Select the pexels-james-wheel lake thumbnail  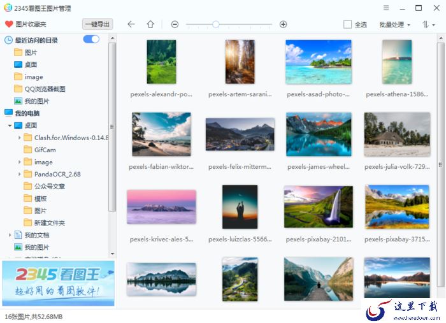(319, 134)
